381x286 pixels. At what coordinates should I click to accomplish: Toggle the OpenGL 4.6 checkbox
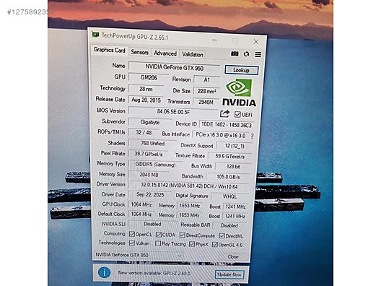click(x=214, y=244)
